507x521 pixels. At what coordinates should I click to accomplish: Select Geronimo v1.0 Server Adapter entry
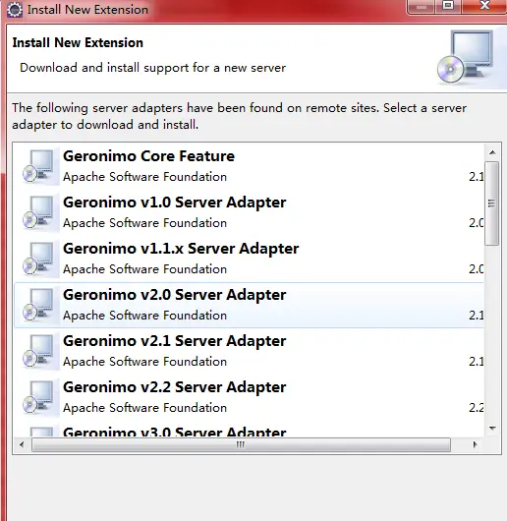point(249,212)
